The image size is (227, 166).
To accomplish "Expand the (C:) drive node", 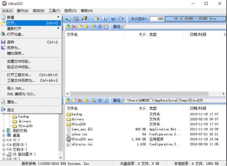I will click(x=4, y=140).
